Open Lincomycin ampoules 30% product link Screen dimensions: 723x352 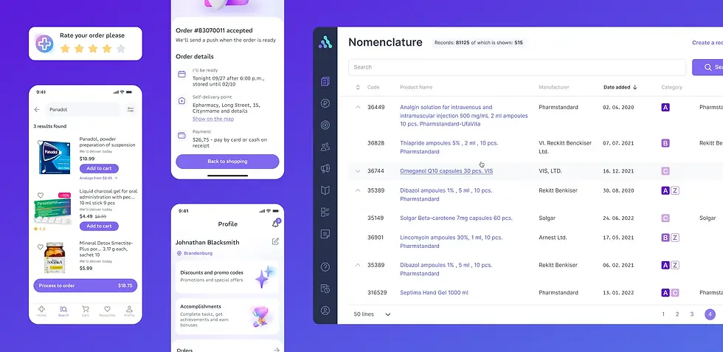point(451,242)
